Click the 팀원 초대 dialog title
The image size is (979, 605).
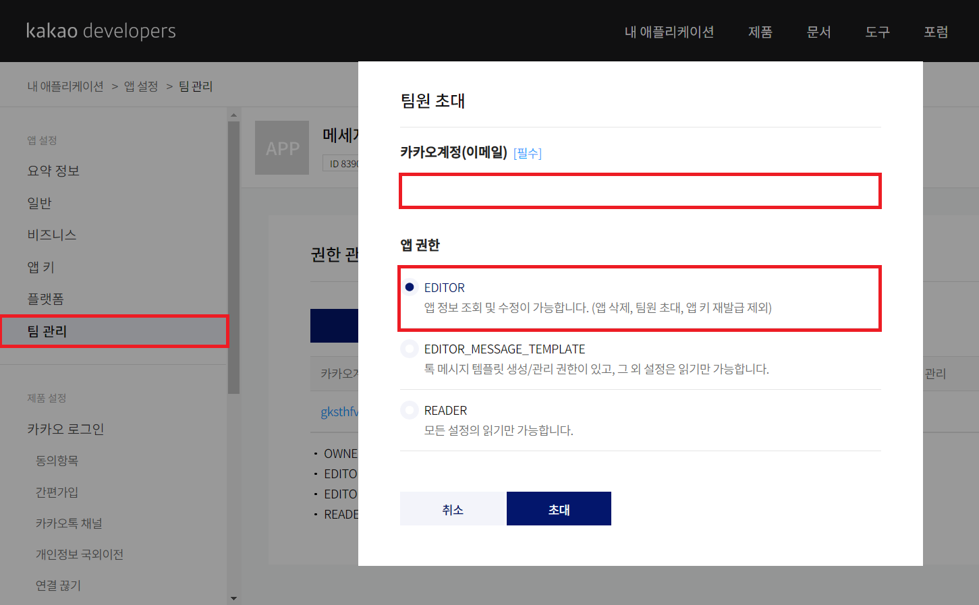(432, 100)
